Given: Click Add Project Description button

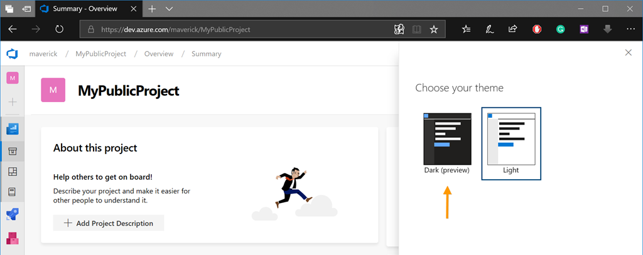Looking at the screenshot, I should point(109,223).
